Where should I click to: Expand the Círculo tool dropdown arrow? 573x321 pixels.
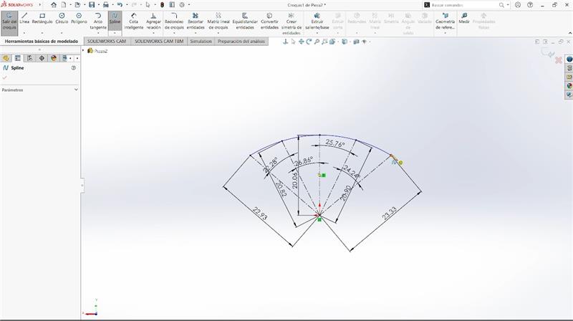(62, 33)
